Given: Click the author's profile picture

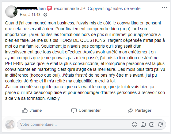Looking at the screenshot, I should coord(11,12).
